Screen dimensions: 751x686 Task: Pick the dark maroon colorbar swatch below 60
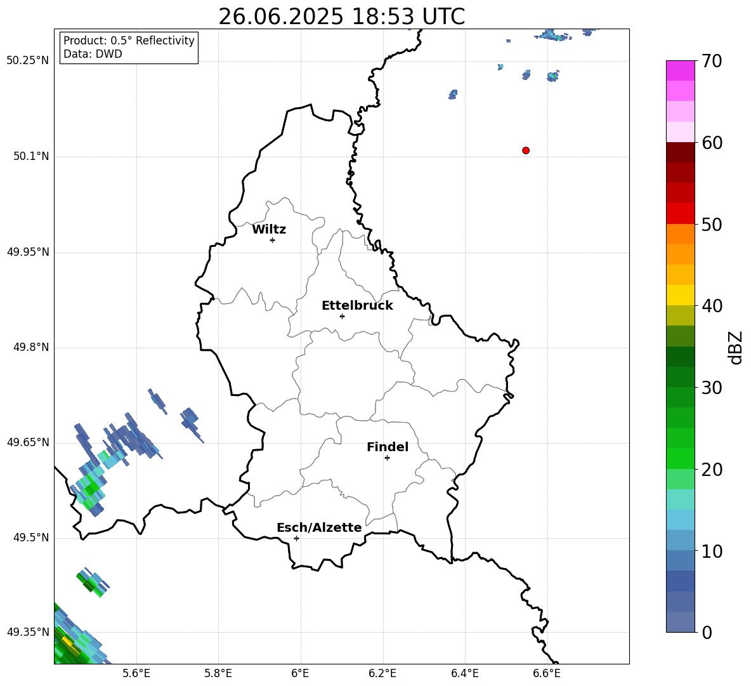680,152
